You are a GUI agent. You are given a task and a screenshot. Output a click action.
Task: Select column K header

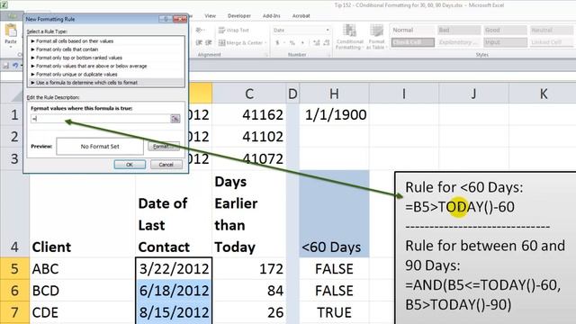coord(543,94)
